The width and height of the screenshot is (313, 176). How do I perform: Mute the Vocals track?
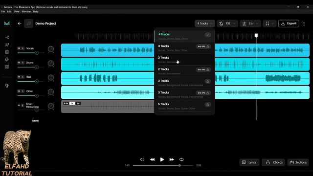pyautogui.click(x=19, y=48)
